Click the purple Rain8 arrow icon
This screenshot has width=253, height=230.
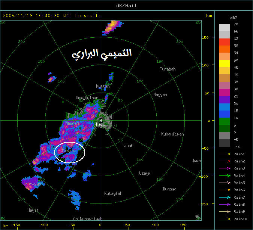(x=225, y=205)
